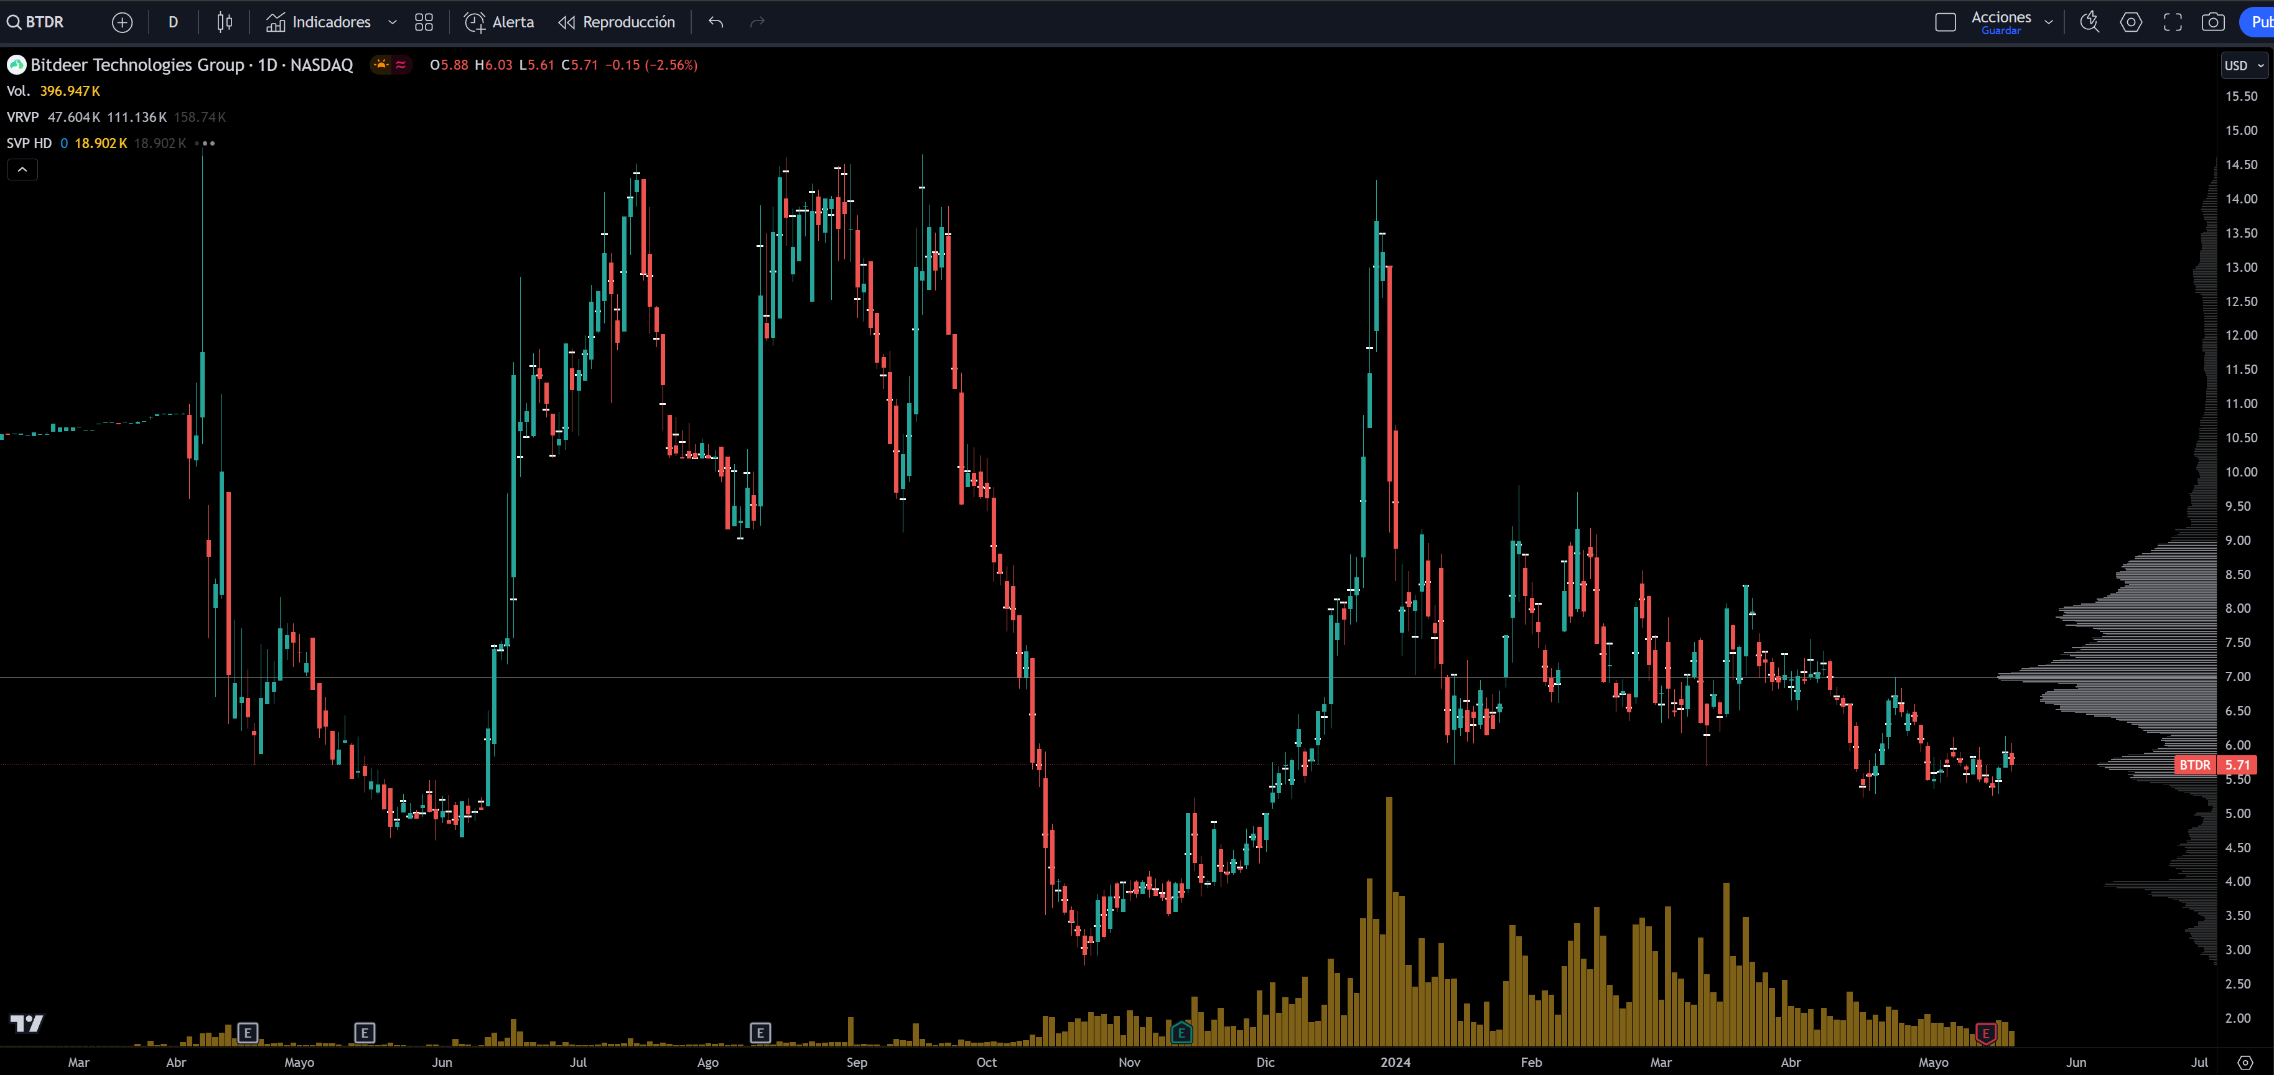Click the price change −0.15 (−2.56%)
2274x1075 pixels.
651,65
